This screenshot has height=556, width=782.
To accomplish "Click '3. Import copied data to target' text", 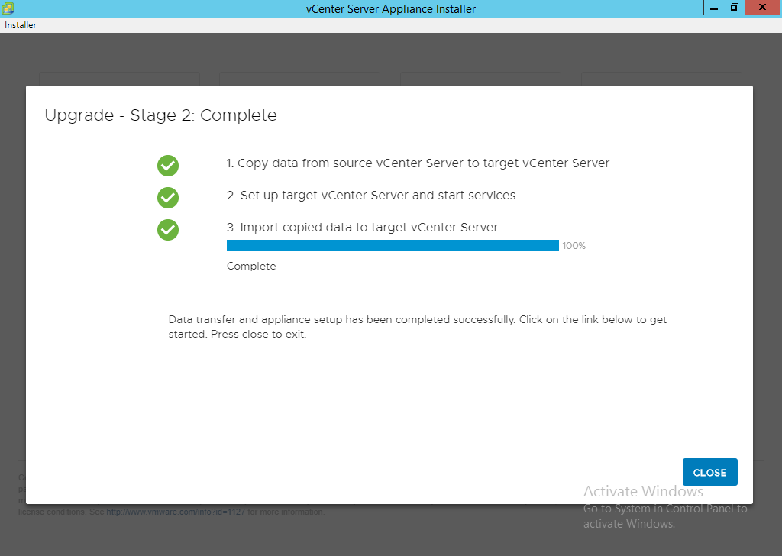I will point(362,228).
